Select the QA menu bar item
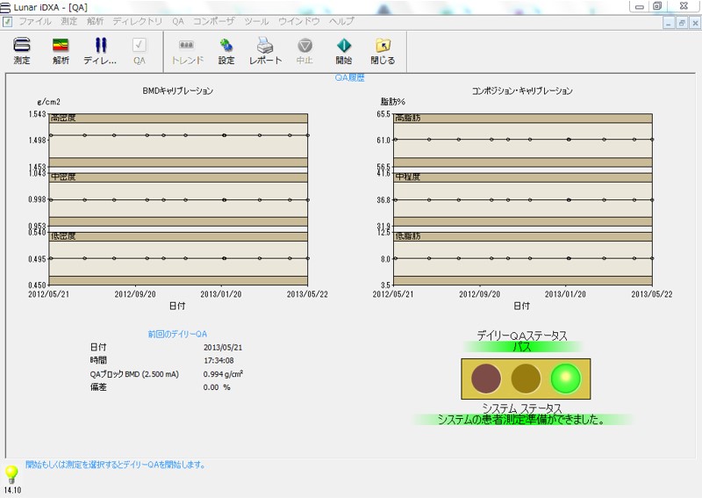Image resolution: width=702 pixels, height=498 pixels. tap(178, 20)
